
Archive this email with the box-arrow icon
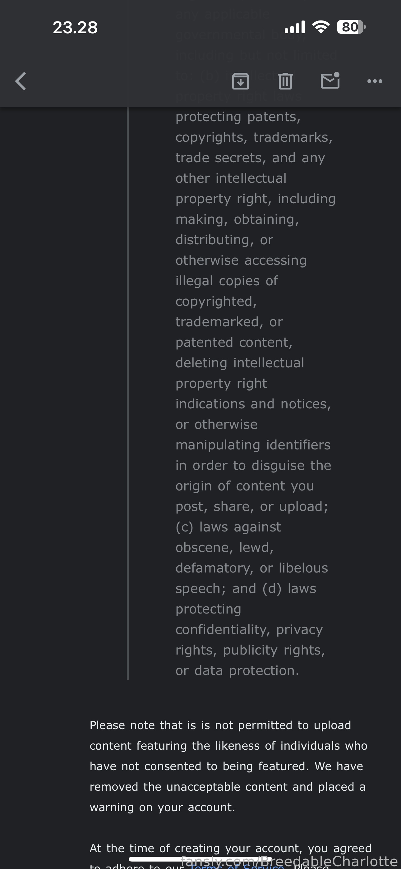pos(241,81)
